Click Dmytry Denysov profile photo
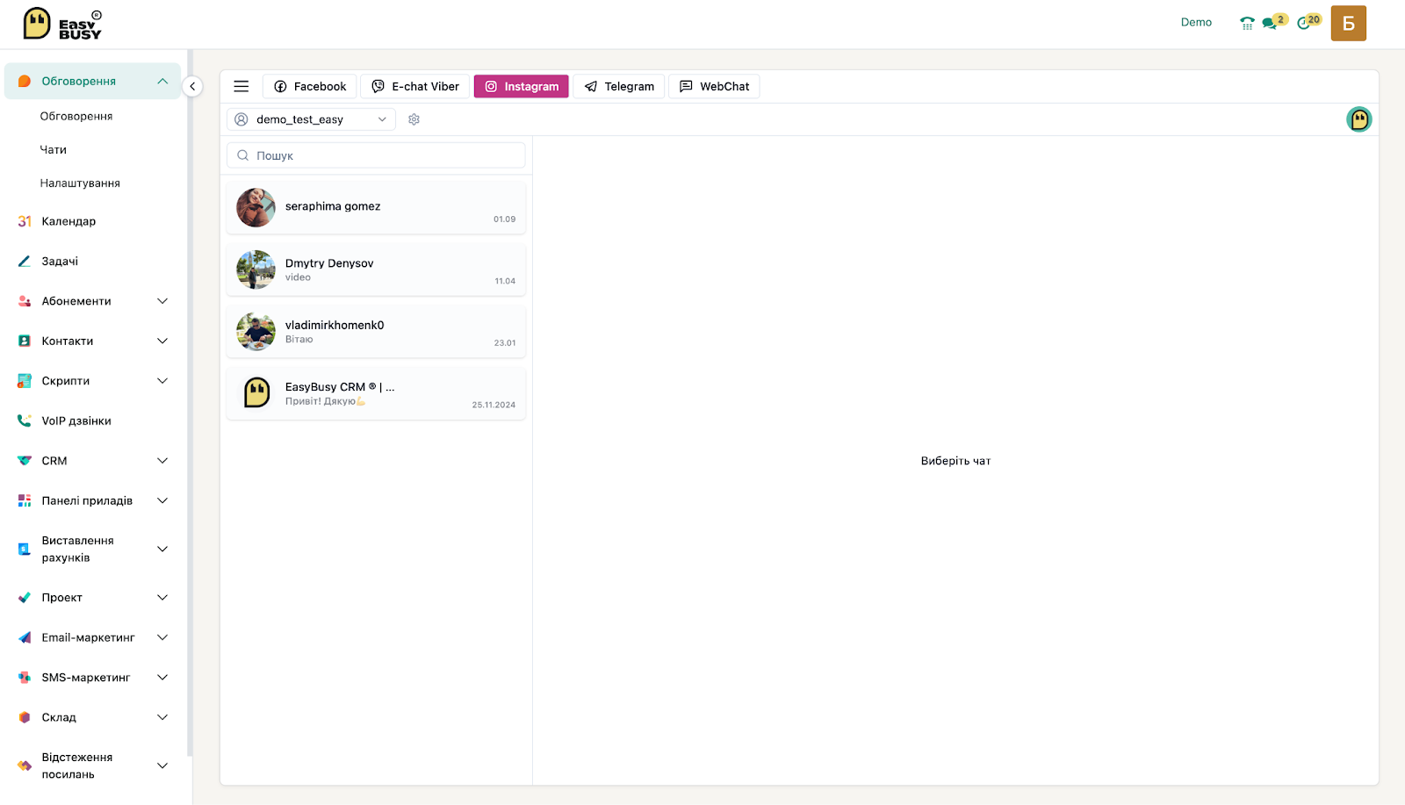 click(256, 270)
